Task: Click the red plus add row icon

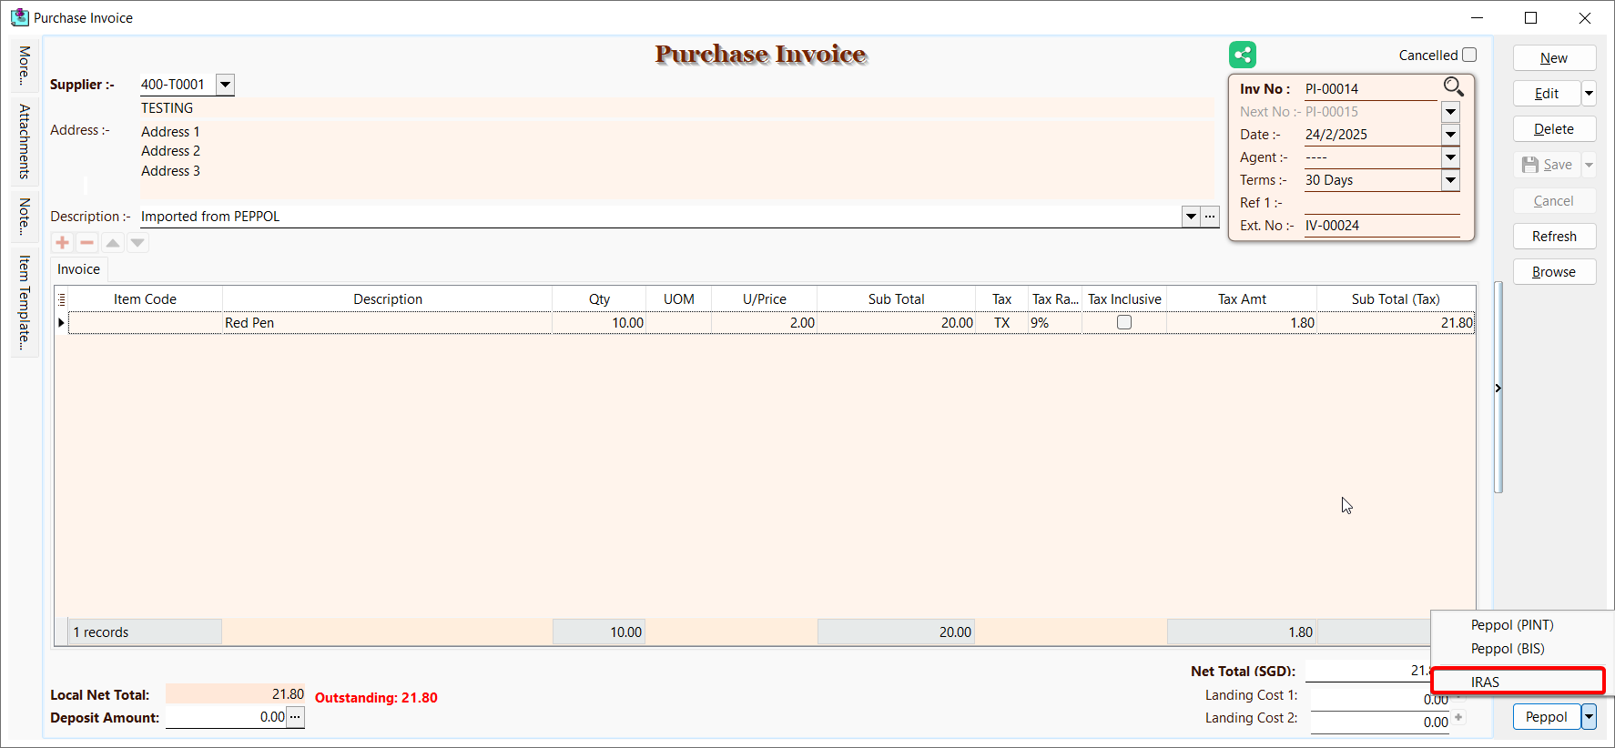Action: coord(63,242)
